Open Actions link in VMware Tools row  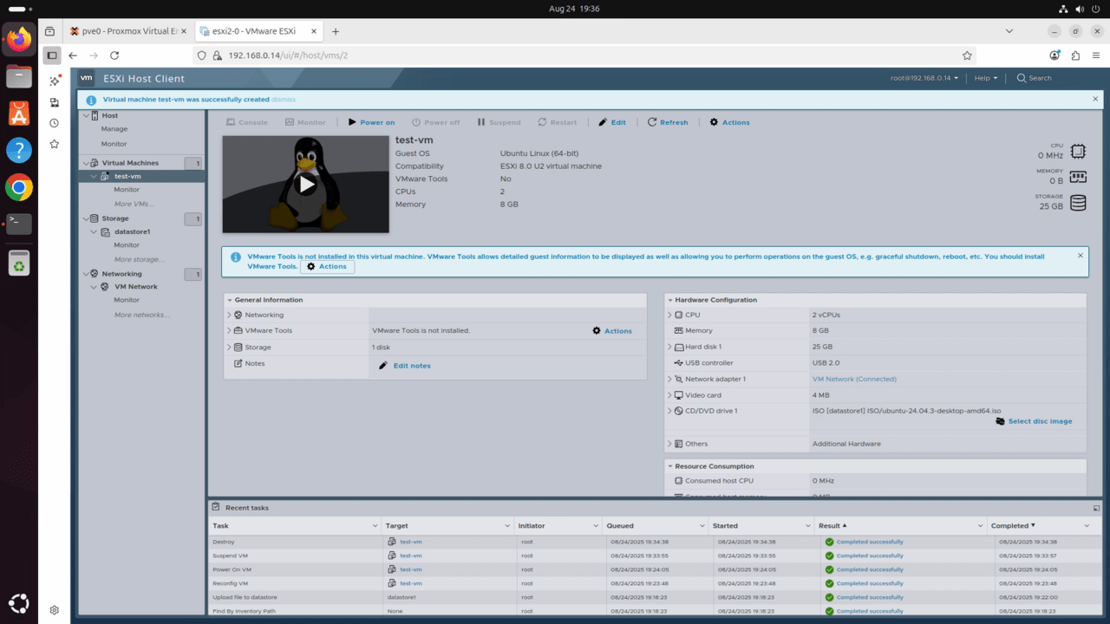(x=612, y=331)
